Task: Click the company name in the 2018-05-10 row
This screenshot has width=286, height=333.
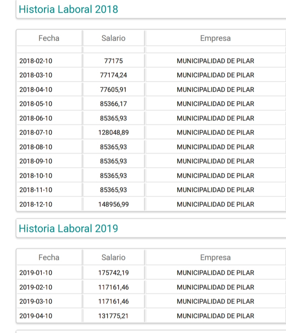Action: tap(215, 104)
